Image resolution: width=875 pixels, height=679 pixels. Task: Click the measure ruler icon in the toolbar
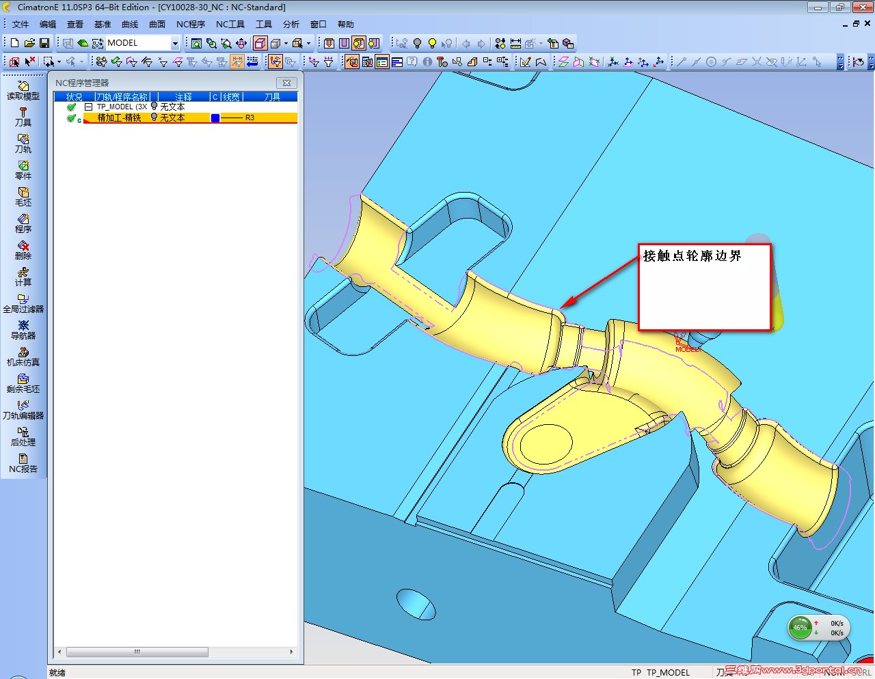(x=515, y=42)
